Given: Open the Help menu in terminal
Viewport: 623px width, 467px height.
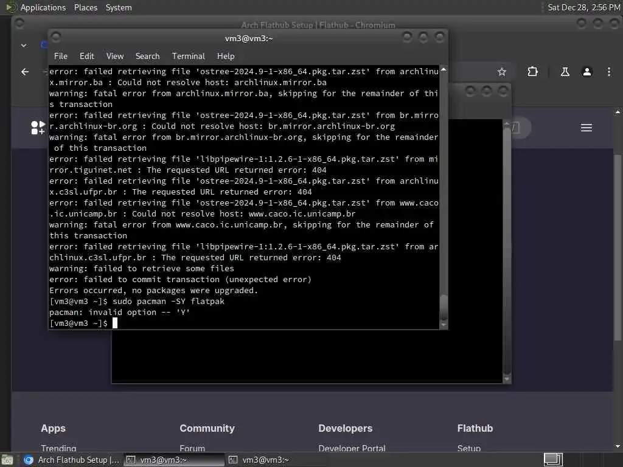Looking at the screenshot, I should pos(226,56).
